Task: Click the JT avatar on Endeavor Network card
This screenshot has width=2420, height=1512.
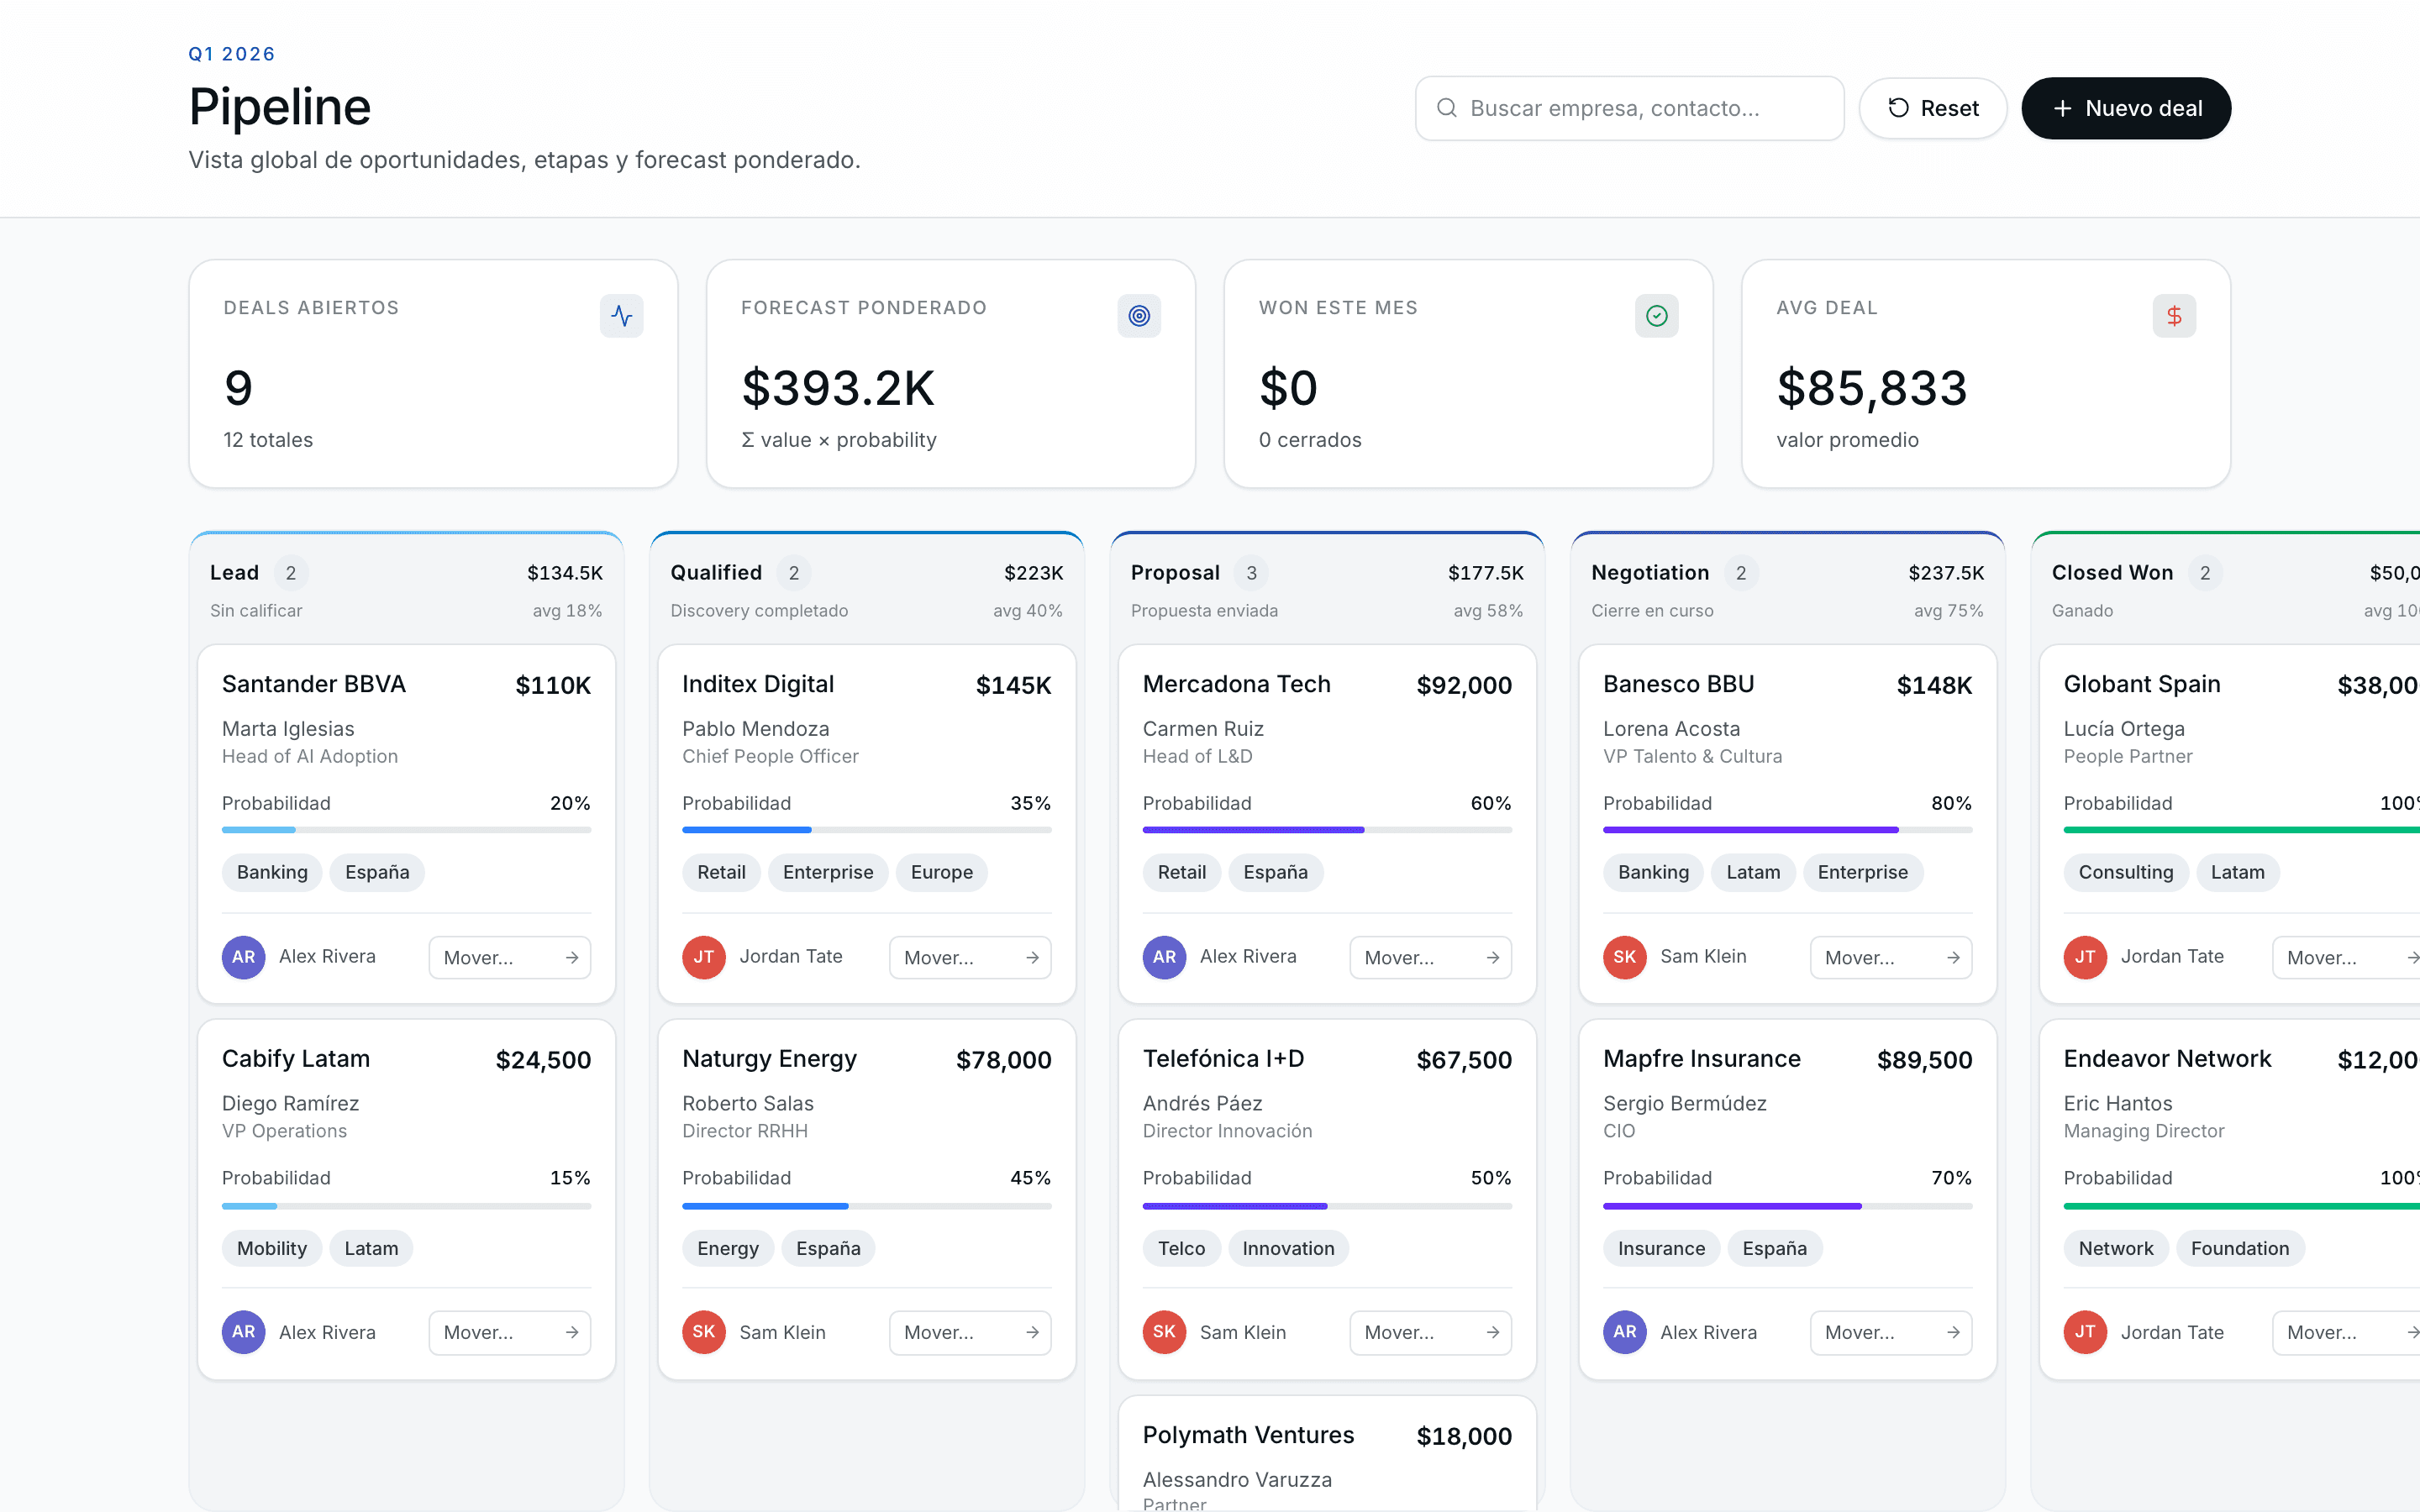Action: (x=2085, y=1332)
